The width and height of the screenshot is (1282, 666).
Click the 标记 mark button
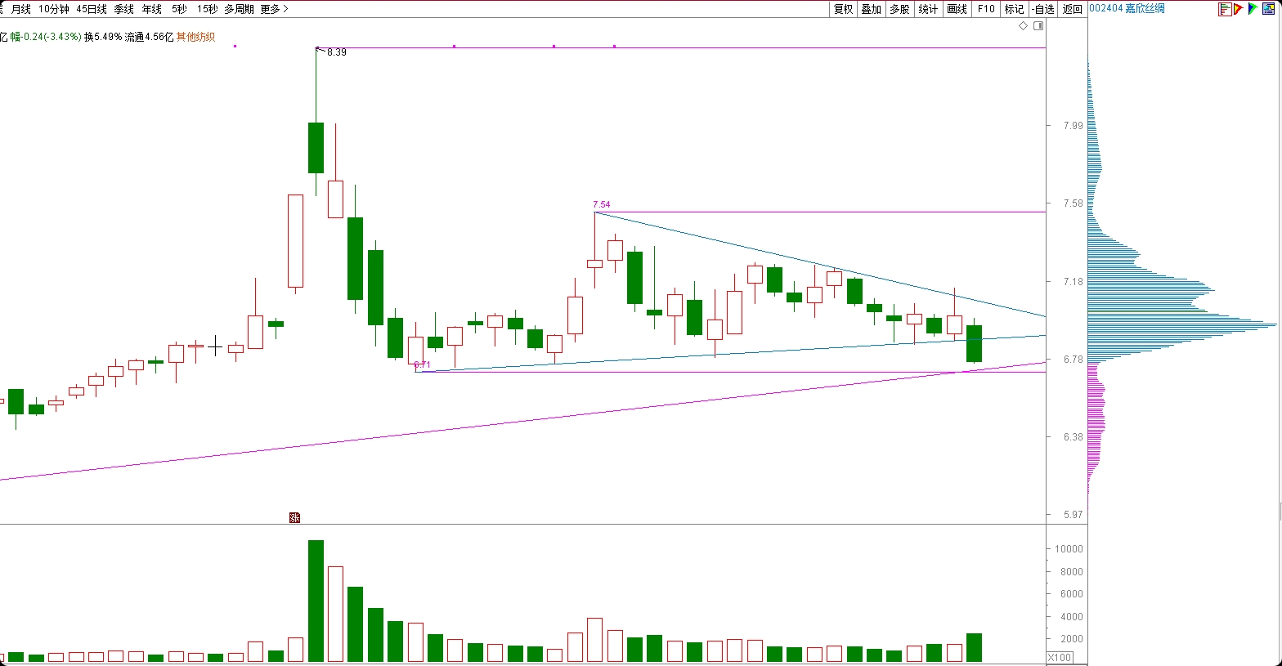point(1014,9)
